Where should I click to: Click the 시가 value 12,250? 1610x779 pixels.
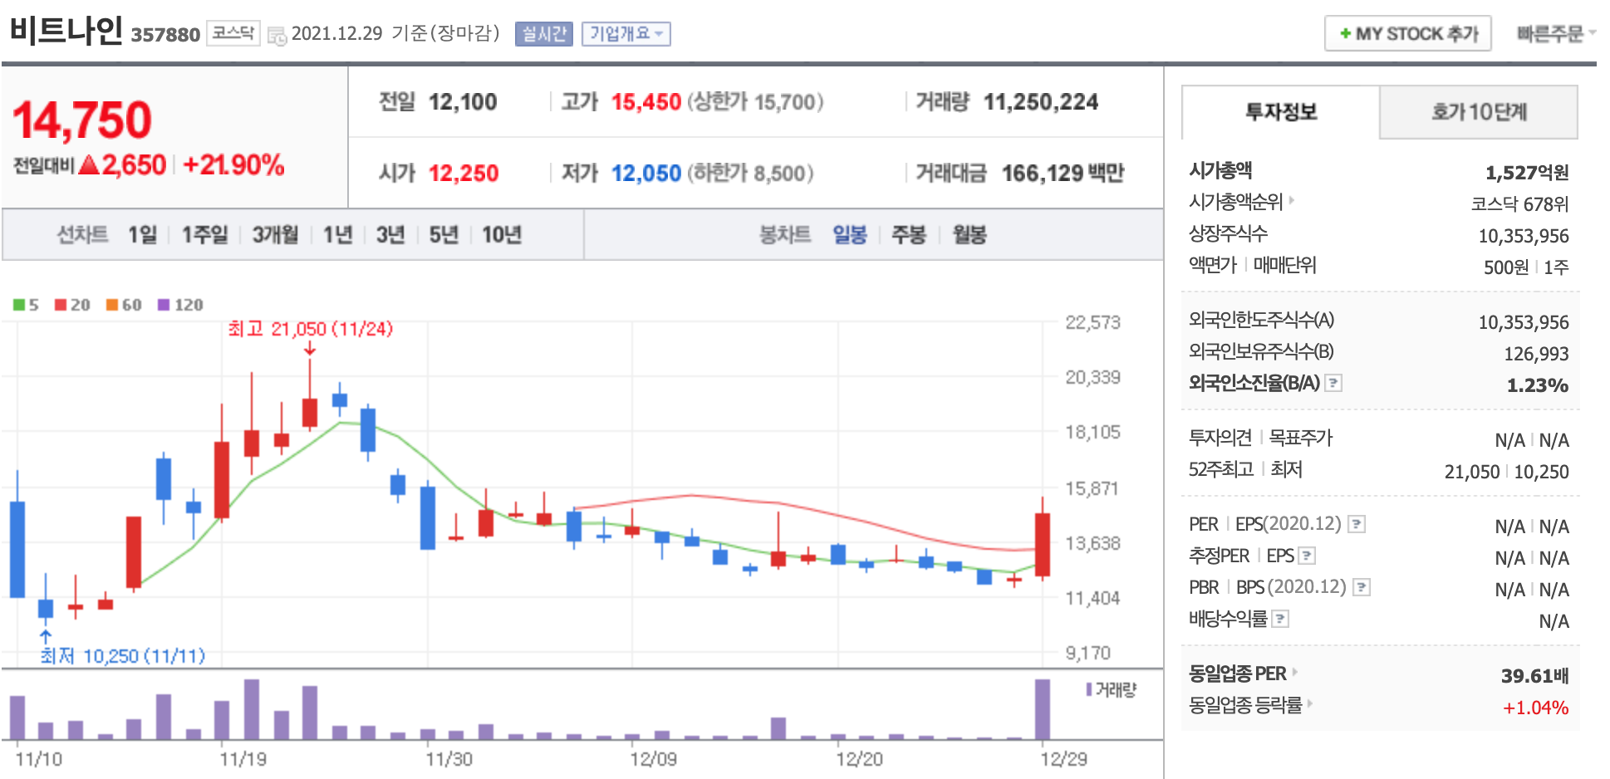tap(464, 174)
